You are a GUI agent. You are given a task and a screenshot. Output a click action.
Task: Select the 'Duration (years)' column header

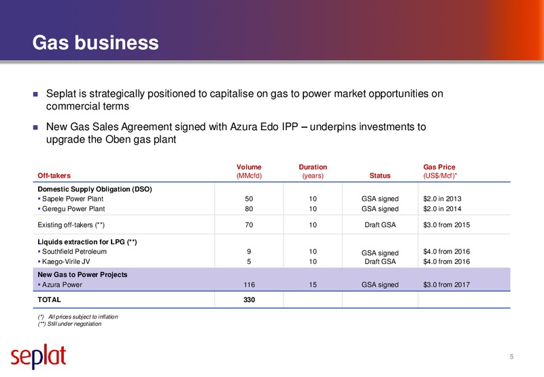[x=313, y=171]
